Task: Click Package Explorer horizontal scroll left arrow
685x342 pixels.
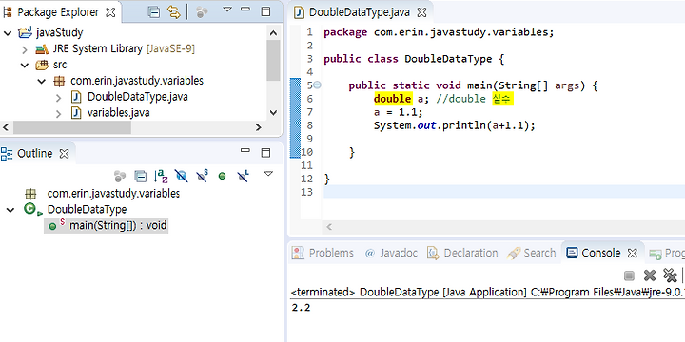Action: (6, 128)
